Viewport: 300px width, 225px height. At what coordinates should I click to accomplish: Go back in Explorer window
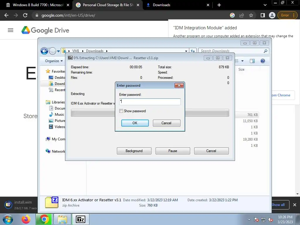(44, 51)
